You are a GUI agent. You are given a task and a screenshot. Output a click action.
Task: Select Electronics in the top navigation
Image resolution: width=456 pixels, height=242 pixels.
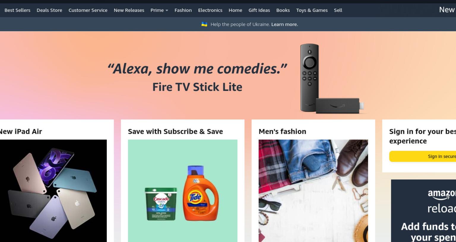(210, 10)
